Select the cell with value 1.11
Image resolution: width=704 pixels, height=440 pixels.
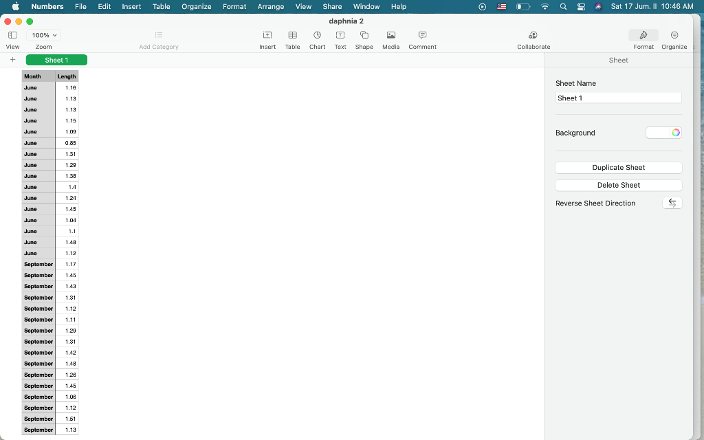[67, 319]
